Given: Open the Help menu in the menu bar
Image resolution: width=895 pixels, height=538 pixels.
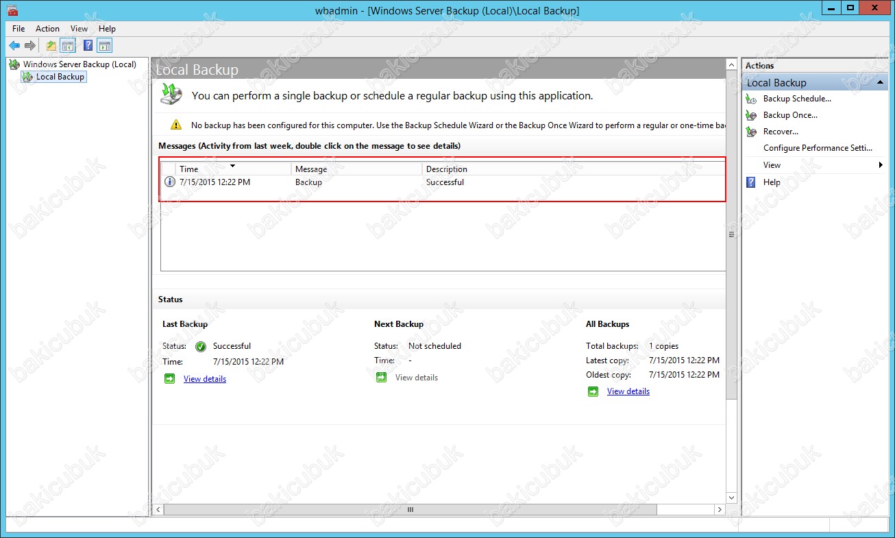Looking at the screenshot, I should 107,29.
